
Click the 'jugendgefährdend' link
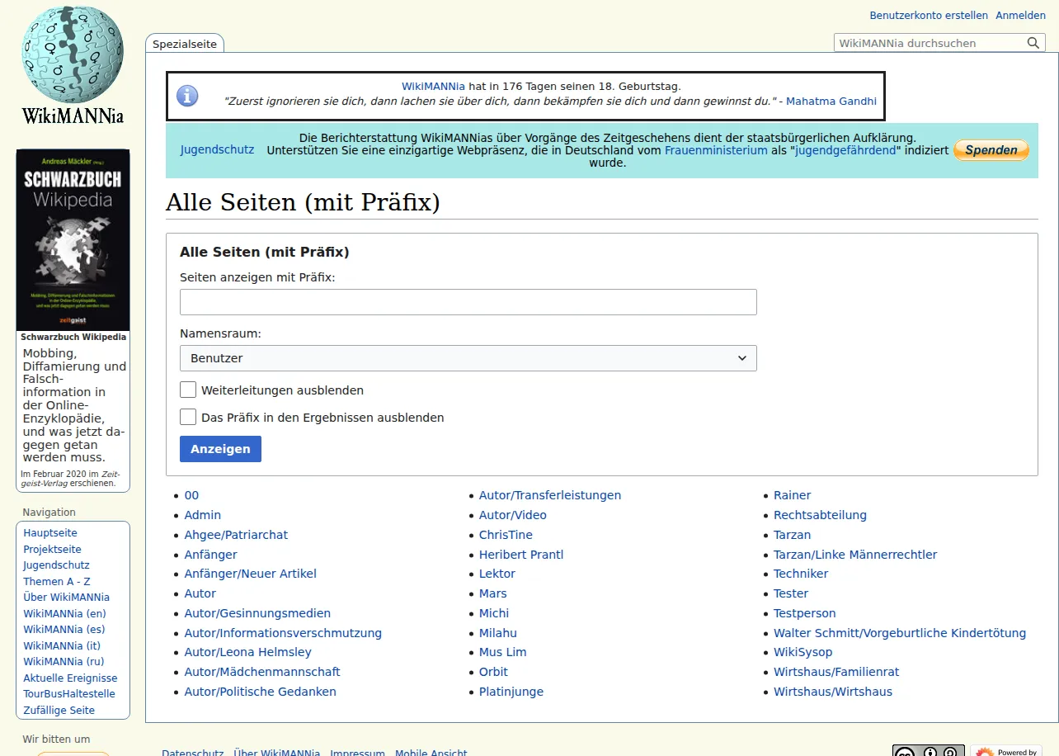[x=845, y=150]
